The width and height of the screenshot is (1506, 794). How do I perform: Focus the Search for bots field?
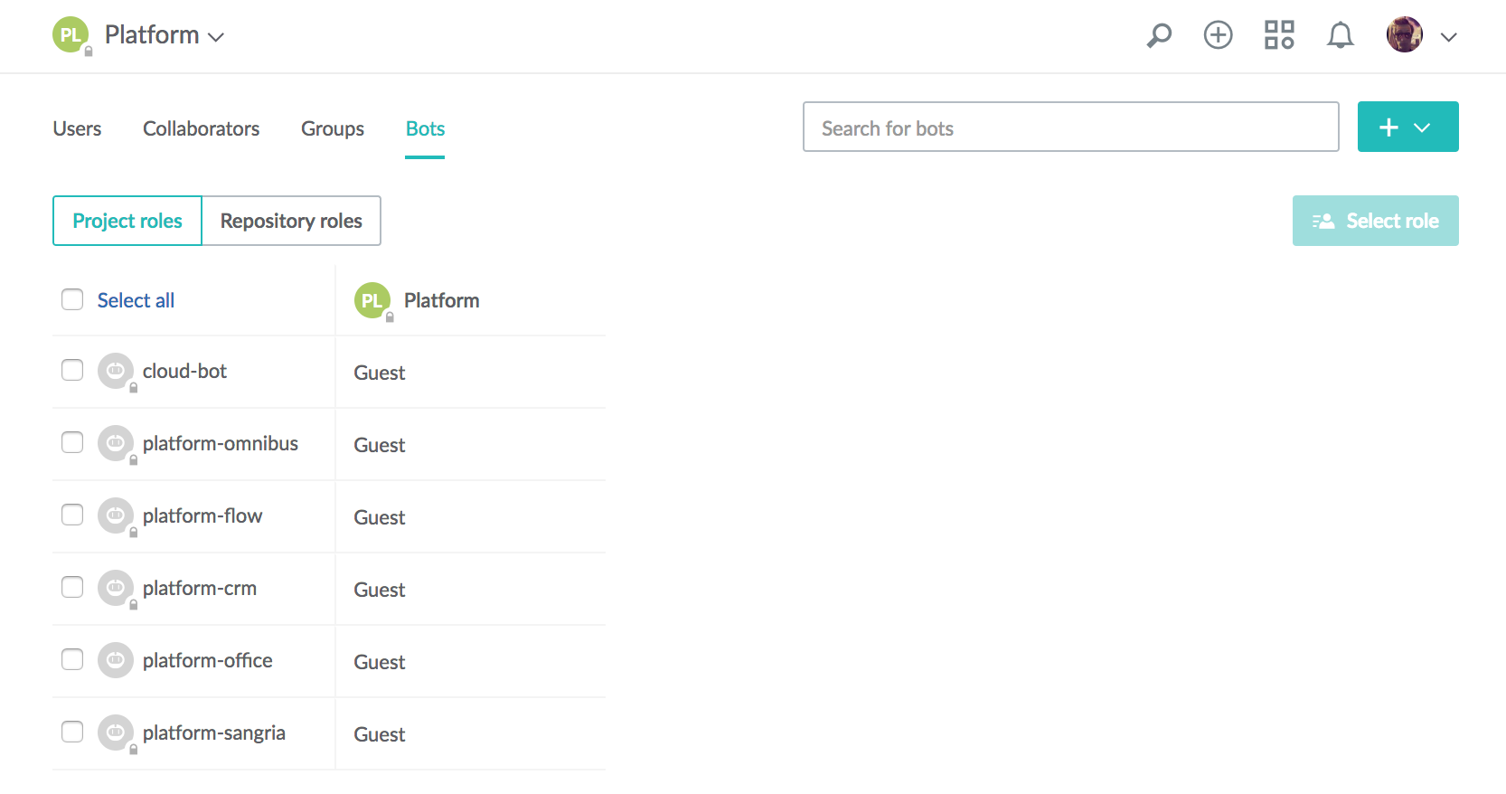[1070, 127]
